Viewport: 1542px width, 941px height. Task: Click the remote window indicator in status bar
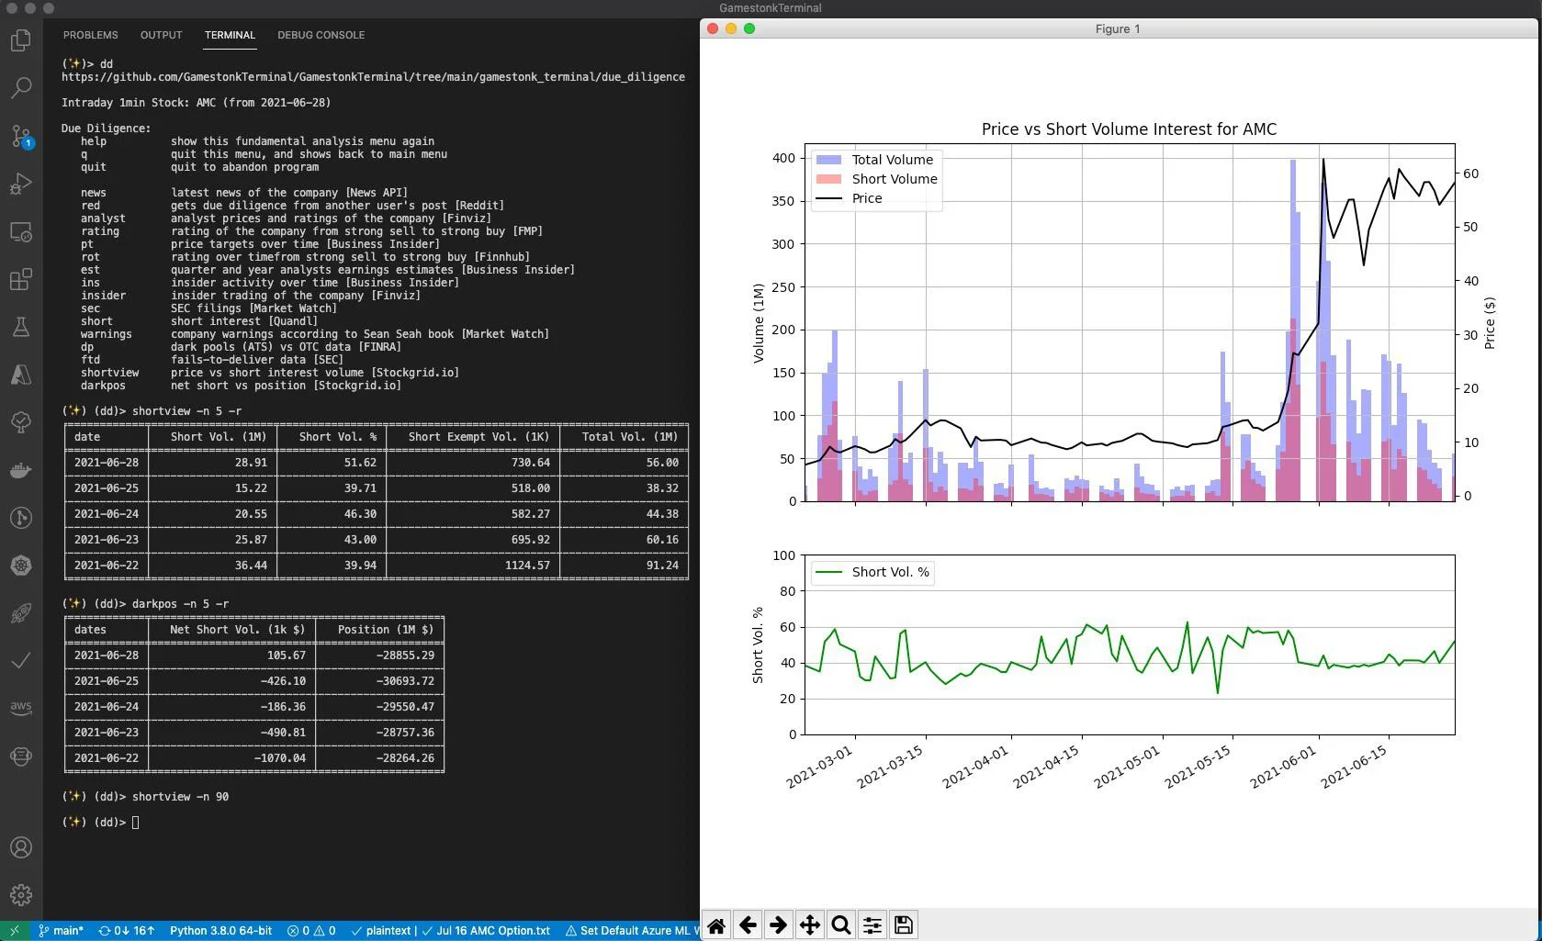click(x=14, y=931)
